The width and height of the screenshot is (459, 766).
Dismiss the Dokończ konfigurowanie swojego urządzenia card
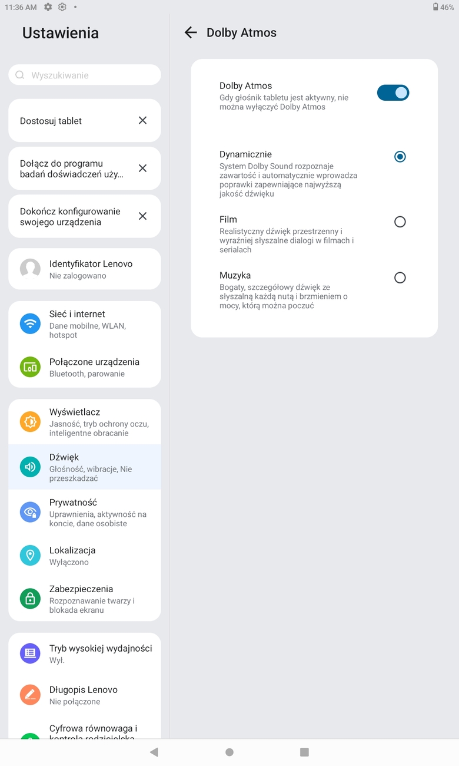[x=142, y=216]
